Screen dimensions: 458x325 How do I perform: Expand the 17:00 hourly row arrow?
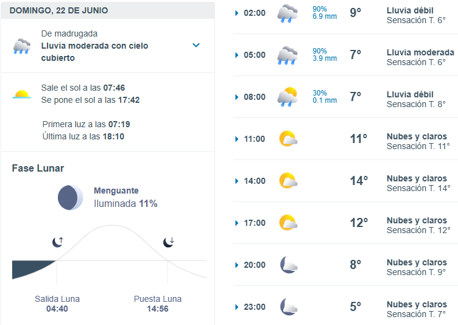coord(236,223)
